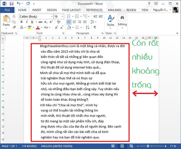Toggle Show paragraph marks
The height and width of the screenshot is (149, 181).
click(95, 27)
